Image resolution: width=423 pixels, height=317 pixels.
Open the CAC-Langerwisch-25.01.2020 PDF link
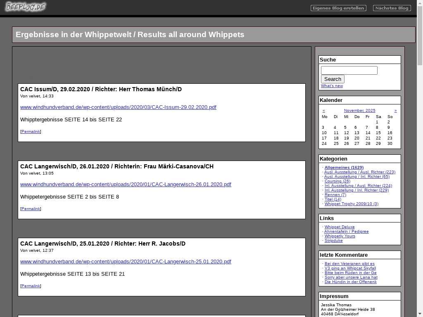coord(126,262)
